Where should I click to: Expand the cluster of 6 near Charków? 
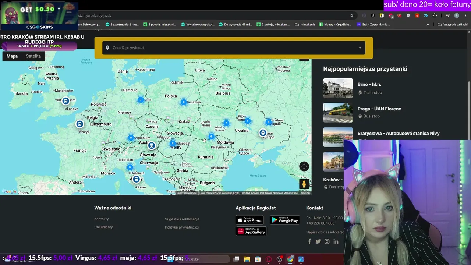pyautogui.click(x=269, y=122)
